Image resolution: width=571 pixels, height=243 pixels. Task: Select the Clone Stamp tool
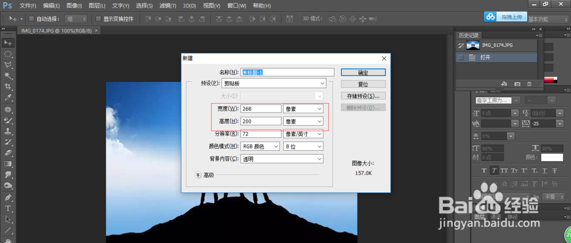8,131
